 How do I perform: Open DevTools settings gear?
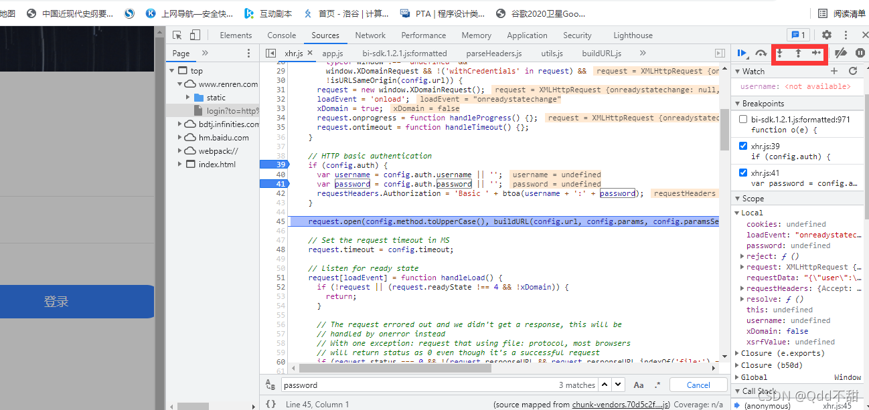(827, 35)
